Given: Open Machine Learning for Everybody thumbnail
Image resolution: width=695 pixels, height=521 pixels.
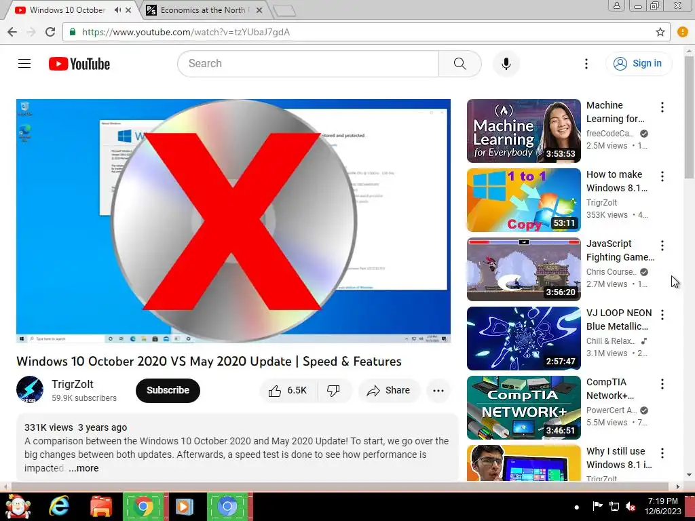Looking at the screenshot, I should click(523, 131).
